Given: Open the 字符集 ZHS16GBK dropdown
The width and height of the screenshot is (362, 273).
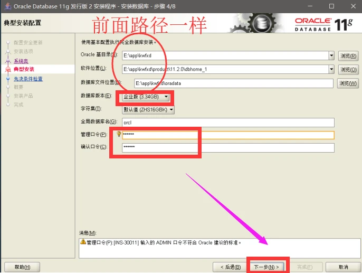Looking at the screenshot, I should click(x=148, y=110).
